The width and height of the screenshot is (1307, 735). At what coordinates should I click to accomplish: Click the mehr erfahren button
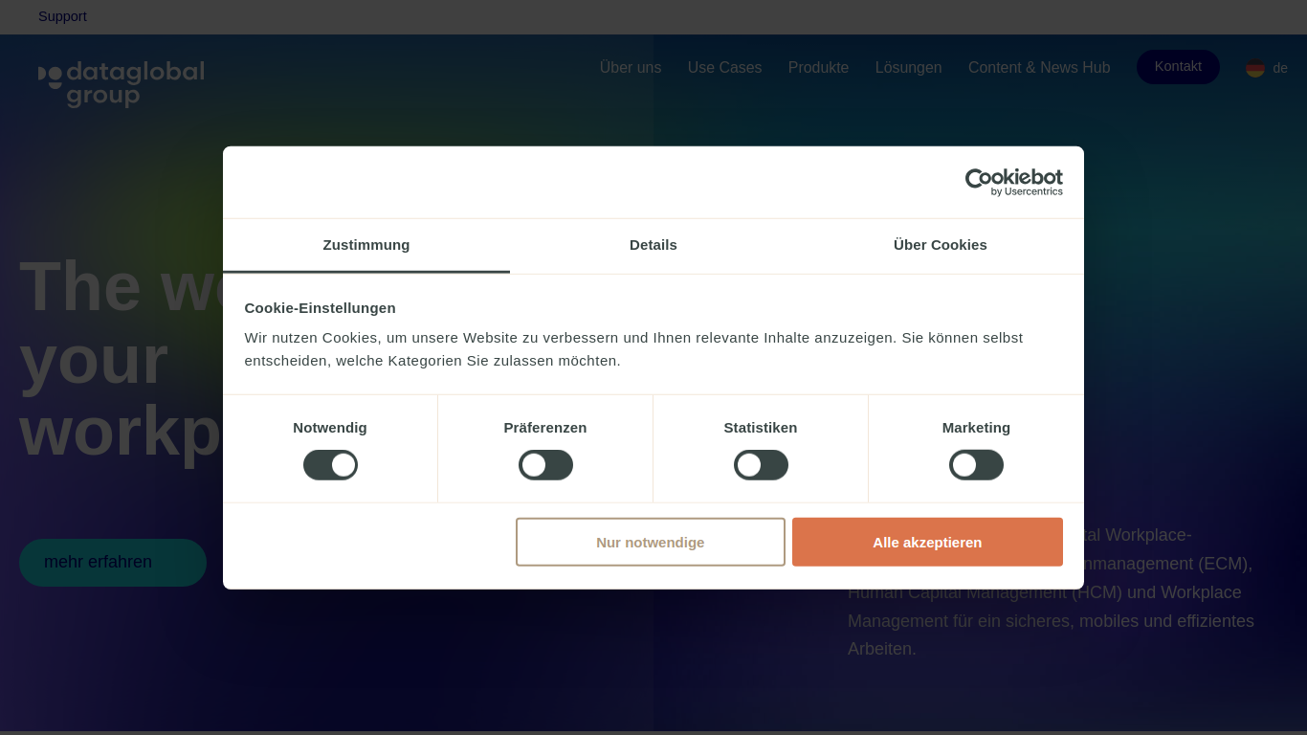(113, 563)
